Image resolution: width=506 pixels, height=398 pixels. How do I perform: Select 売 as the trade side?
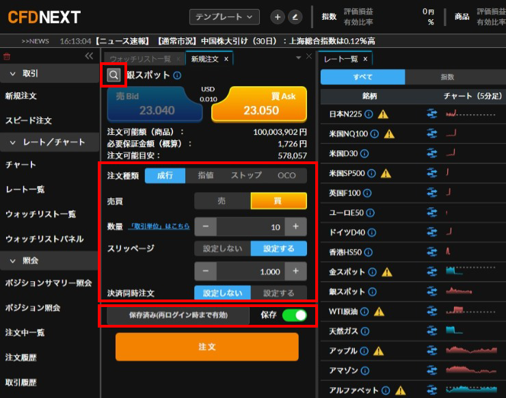(222, 201)
